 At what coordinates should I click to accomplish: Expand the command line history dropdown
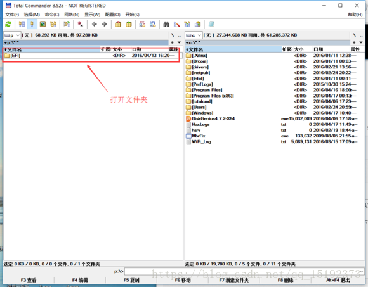[362, 271]
